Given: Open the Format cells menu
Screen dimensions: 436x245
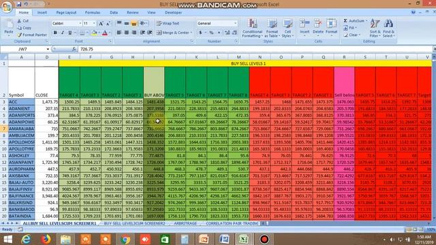Looking at the screenshot, I should (x=332, y=27).
